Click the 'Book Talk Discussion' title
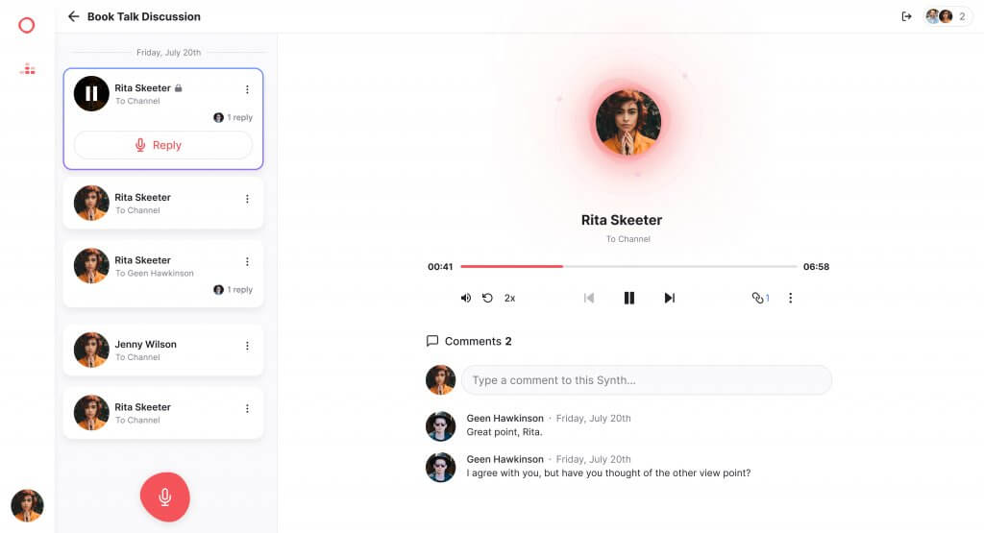 (x=144, y=17)
